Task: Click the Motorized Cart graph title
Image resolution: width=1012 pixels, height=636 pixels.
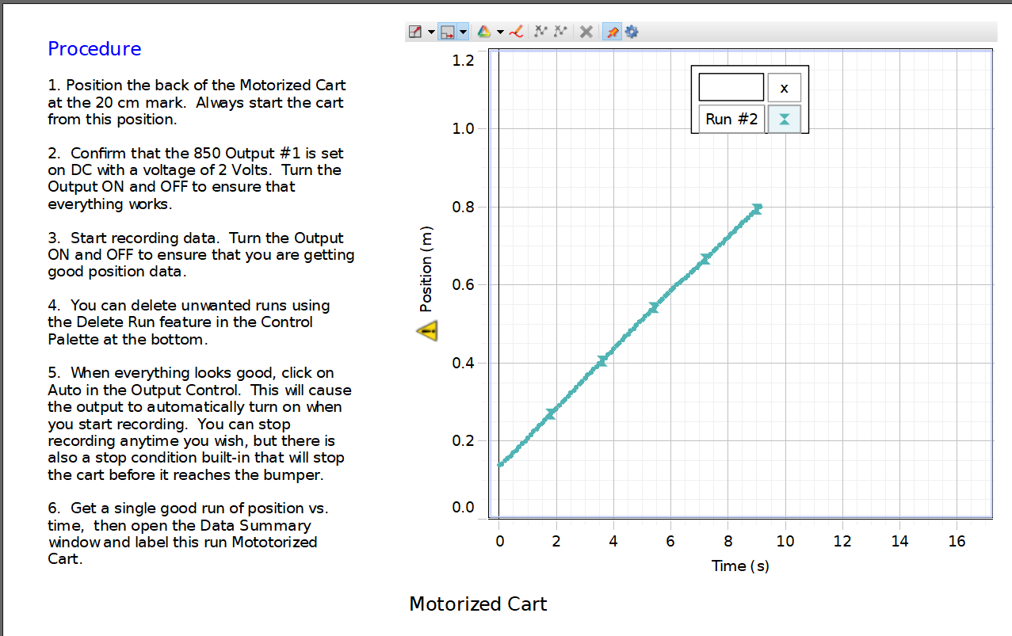Action: click(477, 604)
